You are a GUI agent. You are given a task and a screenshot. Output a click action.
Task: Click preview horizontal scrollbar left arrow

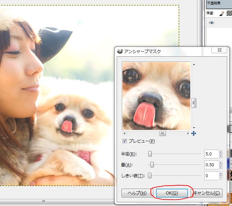tap(124, 133)
